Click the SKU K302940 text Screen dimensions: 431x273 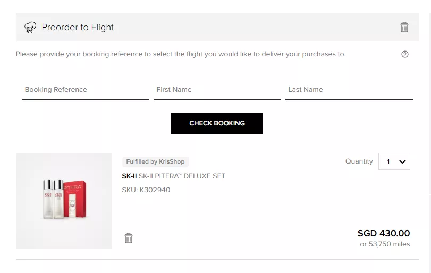pos(146,190)
